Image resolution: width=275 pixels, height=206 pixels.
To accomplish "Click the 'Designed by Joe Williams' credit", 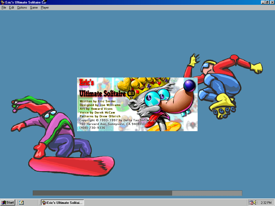I will (100, 105).
